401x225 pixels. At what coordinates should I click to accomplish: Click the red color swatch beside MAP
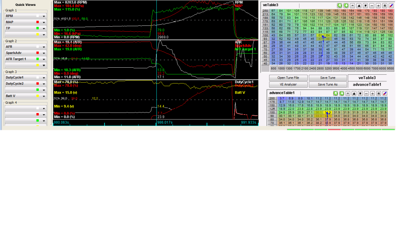[38, 22]
